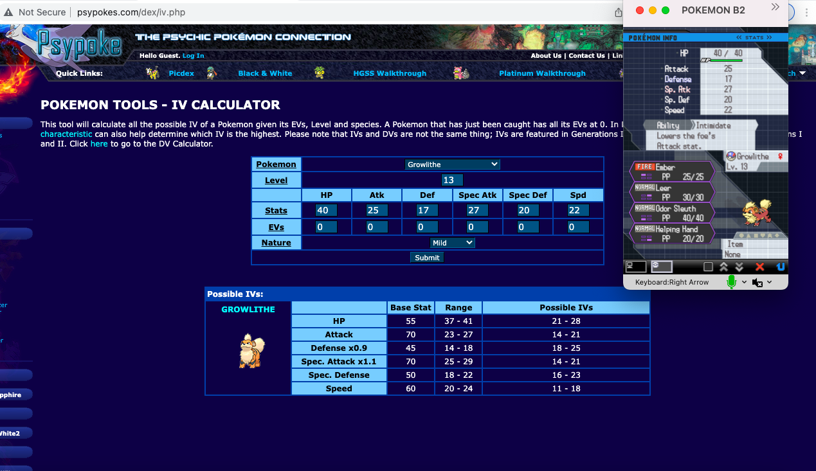Open the Contact Us page link
This screenshot has height=471, width=816.
point(586,56)
